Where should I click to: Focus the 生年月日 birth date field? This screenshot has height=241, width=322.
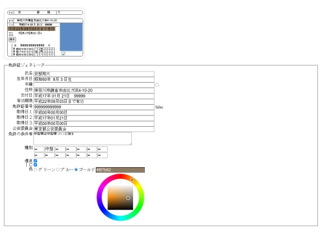(94, 79)
